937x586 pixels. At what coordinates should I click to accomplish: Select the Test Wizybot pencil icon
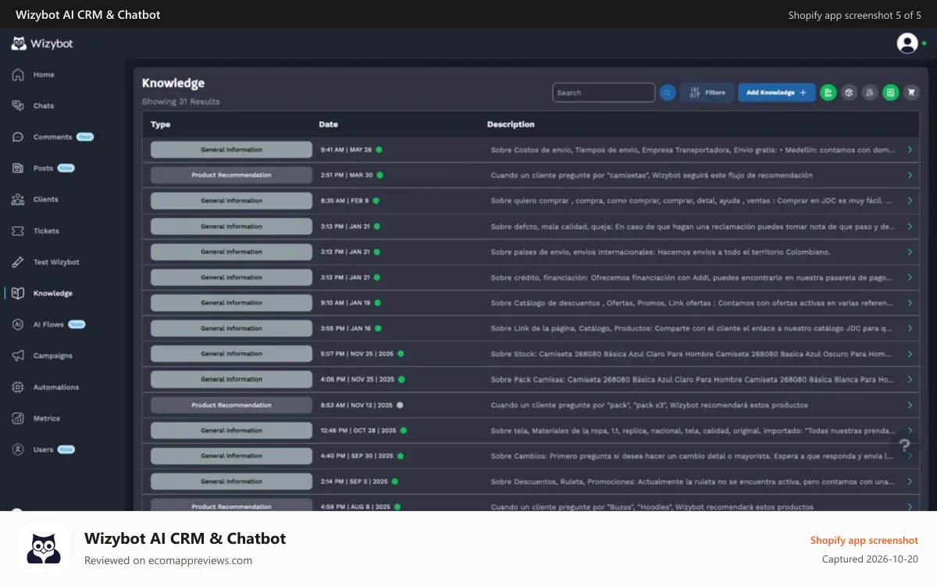pos(18,263)
